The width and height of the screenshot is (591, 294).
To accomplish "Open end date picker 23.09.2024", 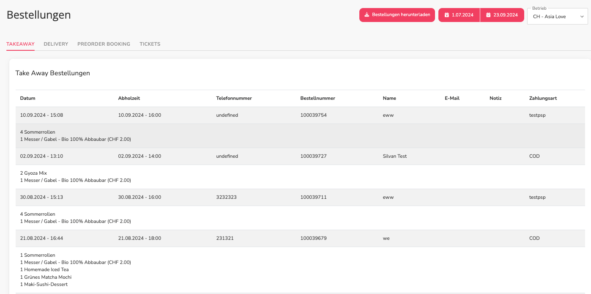I will pyautogui.click(x=502, y=15).
